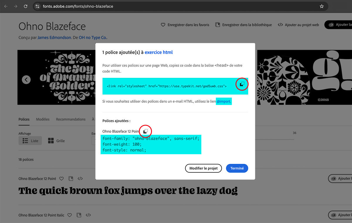352x223 pixels.
Task: Favorite Ohno Blazeface 12 Point with the heart
Action: pyautogui.click(x=61, y=179)
